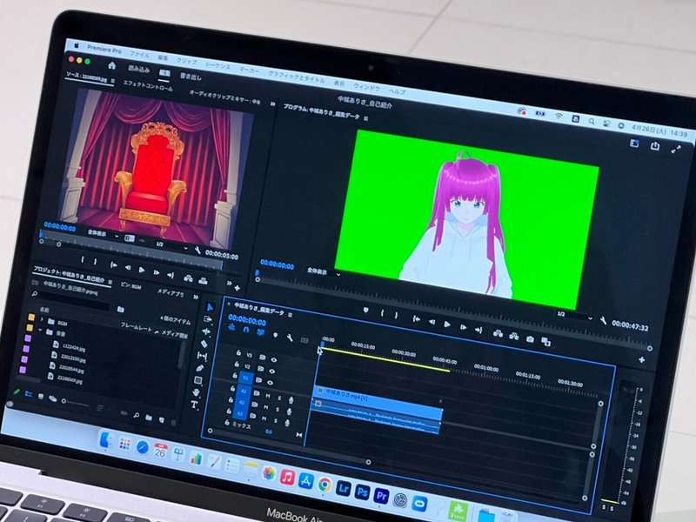Select the Selection (arrow) tool
This screenshot has width=696, height=522.
[x=211, y=307]
